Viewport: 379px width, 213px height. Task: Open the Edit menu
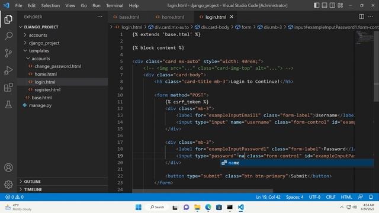31,5
